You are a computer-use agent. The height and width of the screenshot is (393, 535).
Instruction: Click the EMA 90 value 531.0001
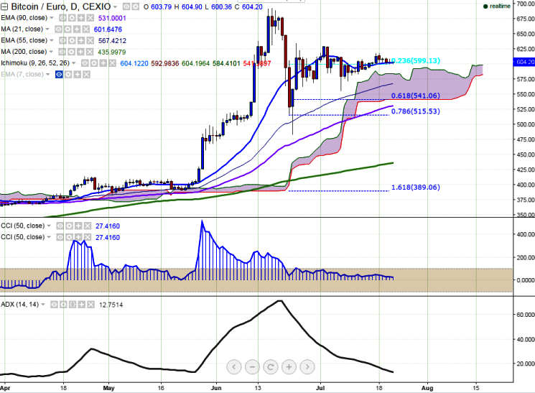click(112, 18)
